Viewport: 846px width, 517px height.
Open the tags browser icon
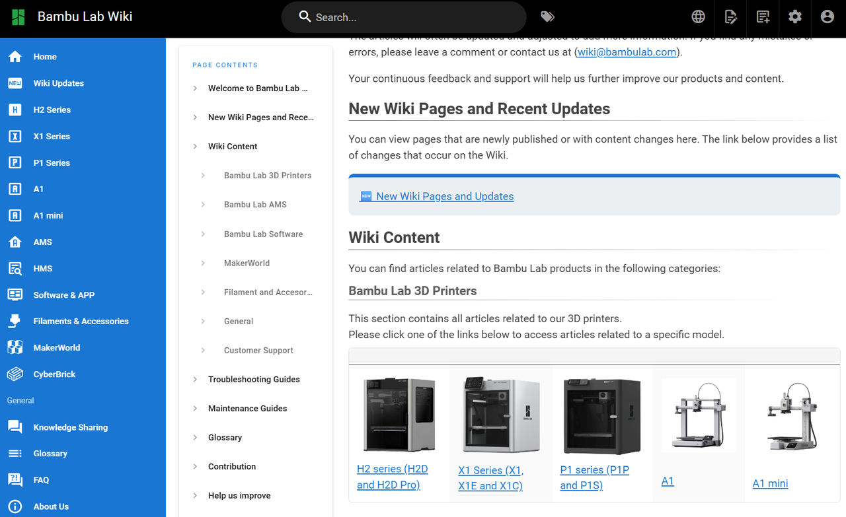coord(547,17)
